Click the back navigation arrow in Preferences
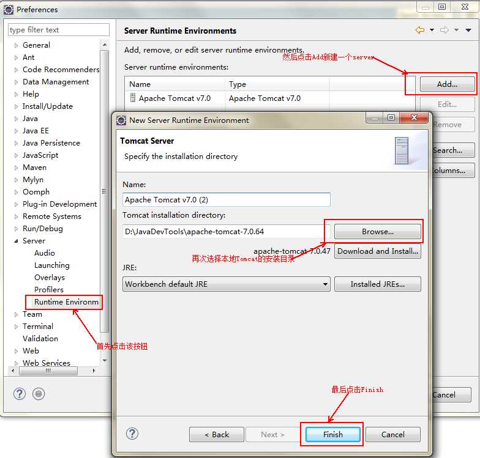Screen dimensions: 480x458 (420, 30)
